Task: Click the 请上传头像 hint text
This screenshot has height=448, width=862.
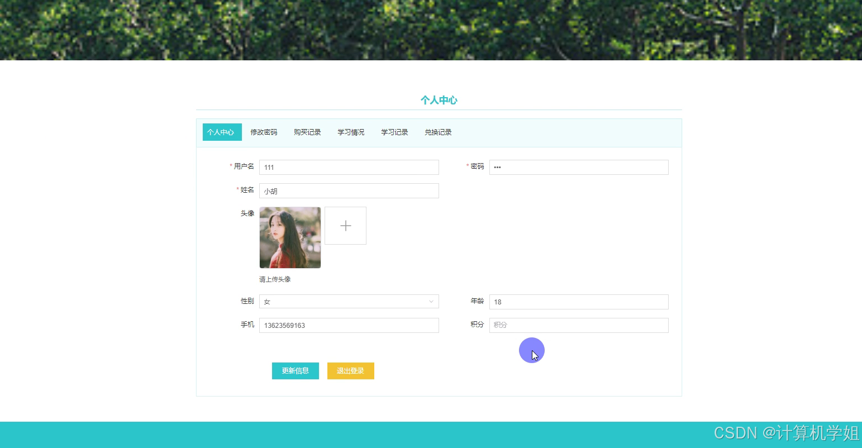Action: (x=275, y=279)
